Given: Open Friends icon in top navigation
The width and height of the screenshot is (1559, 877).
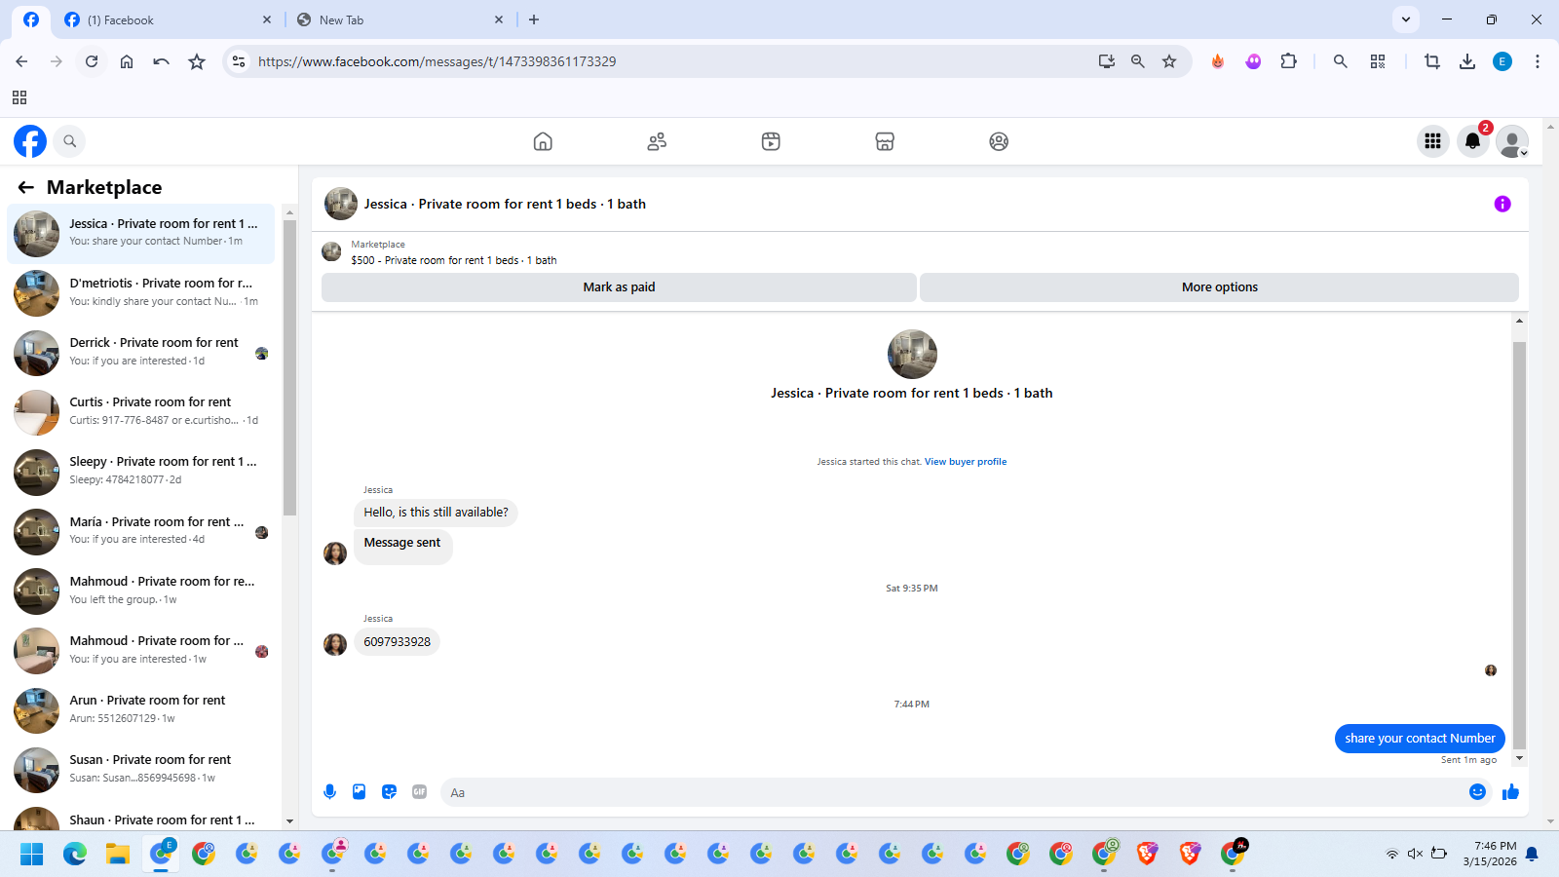Looking at the screenshot, I should 657,141.
